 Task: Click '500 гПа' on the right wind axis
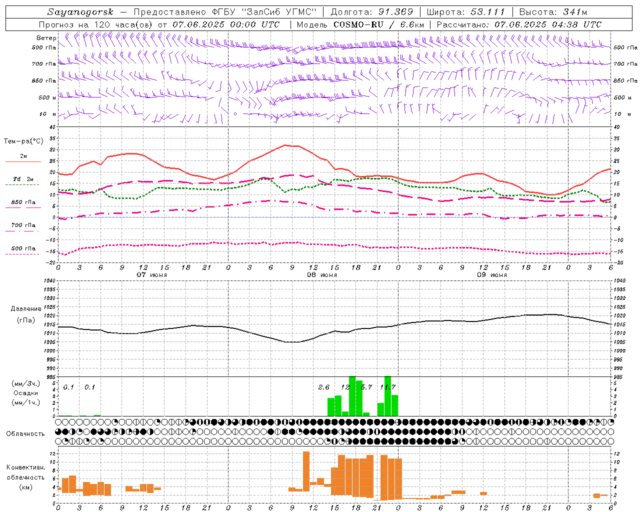[625, 47]
